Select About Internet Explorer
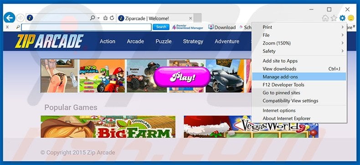 pos(299,119)
